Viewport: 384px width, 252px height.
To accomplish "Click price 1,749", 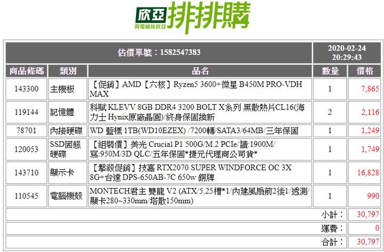I will (x=370, y=149).
